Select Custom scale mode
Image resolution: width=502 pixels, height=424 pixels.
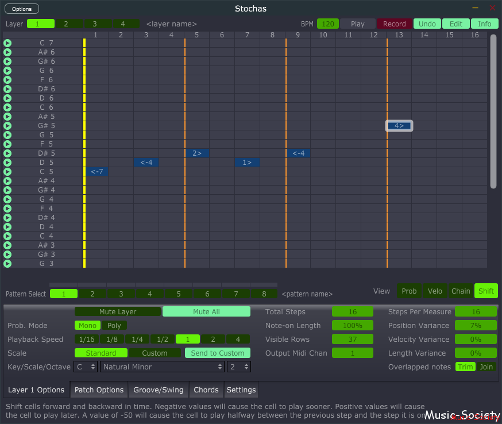tap(155, 353)
